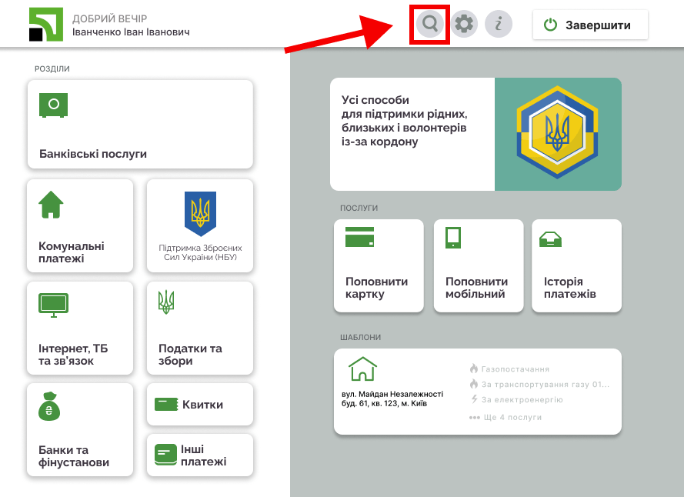Open the information 'i' icon
This screenshot has height=497, width=684.
click(x=498, y=24)
